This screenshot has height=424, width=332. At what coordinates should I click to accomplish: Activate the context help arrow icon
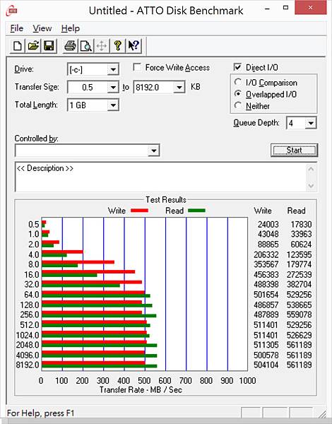pos(134,46)
